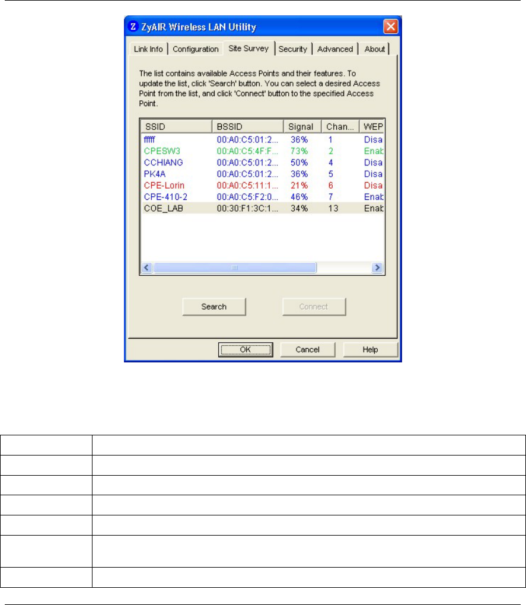Click the Connect button

point(314,307)
